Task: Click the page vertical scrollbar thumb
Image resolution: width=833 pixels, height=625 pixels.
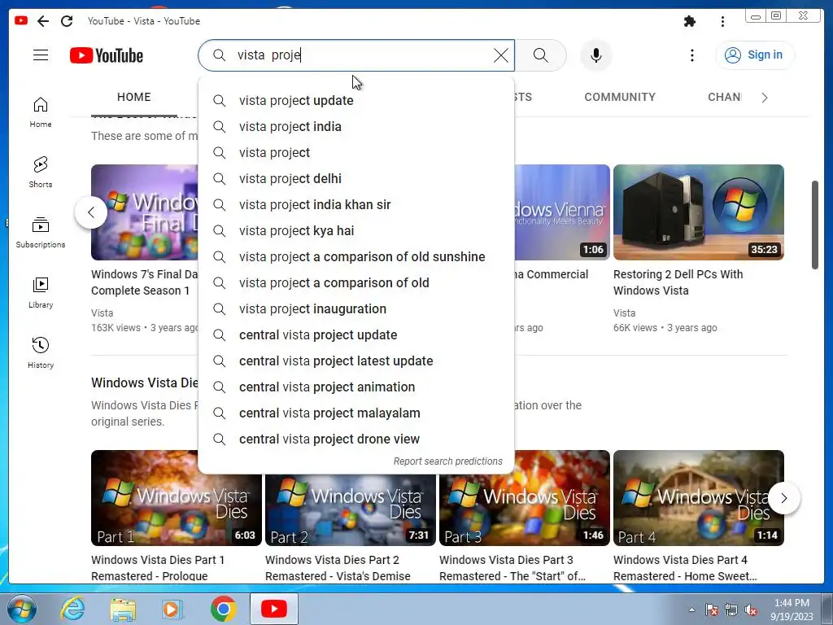Action: coord(815,225)
